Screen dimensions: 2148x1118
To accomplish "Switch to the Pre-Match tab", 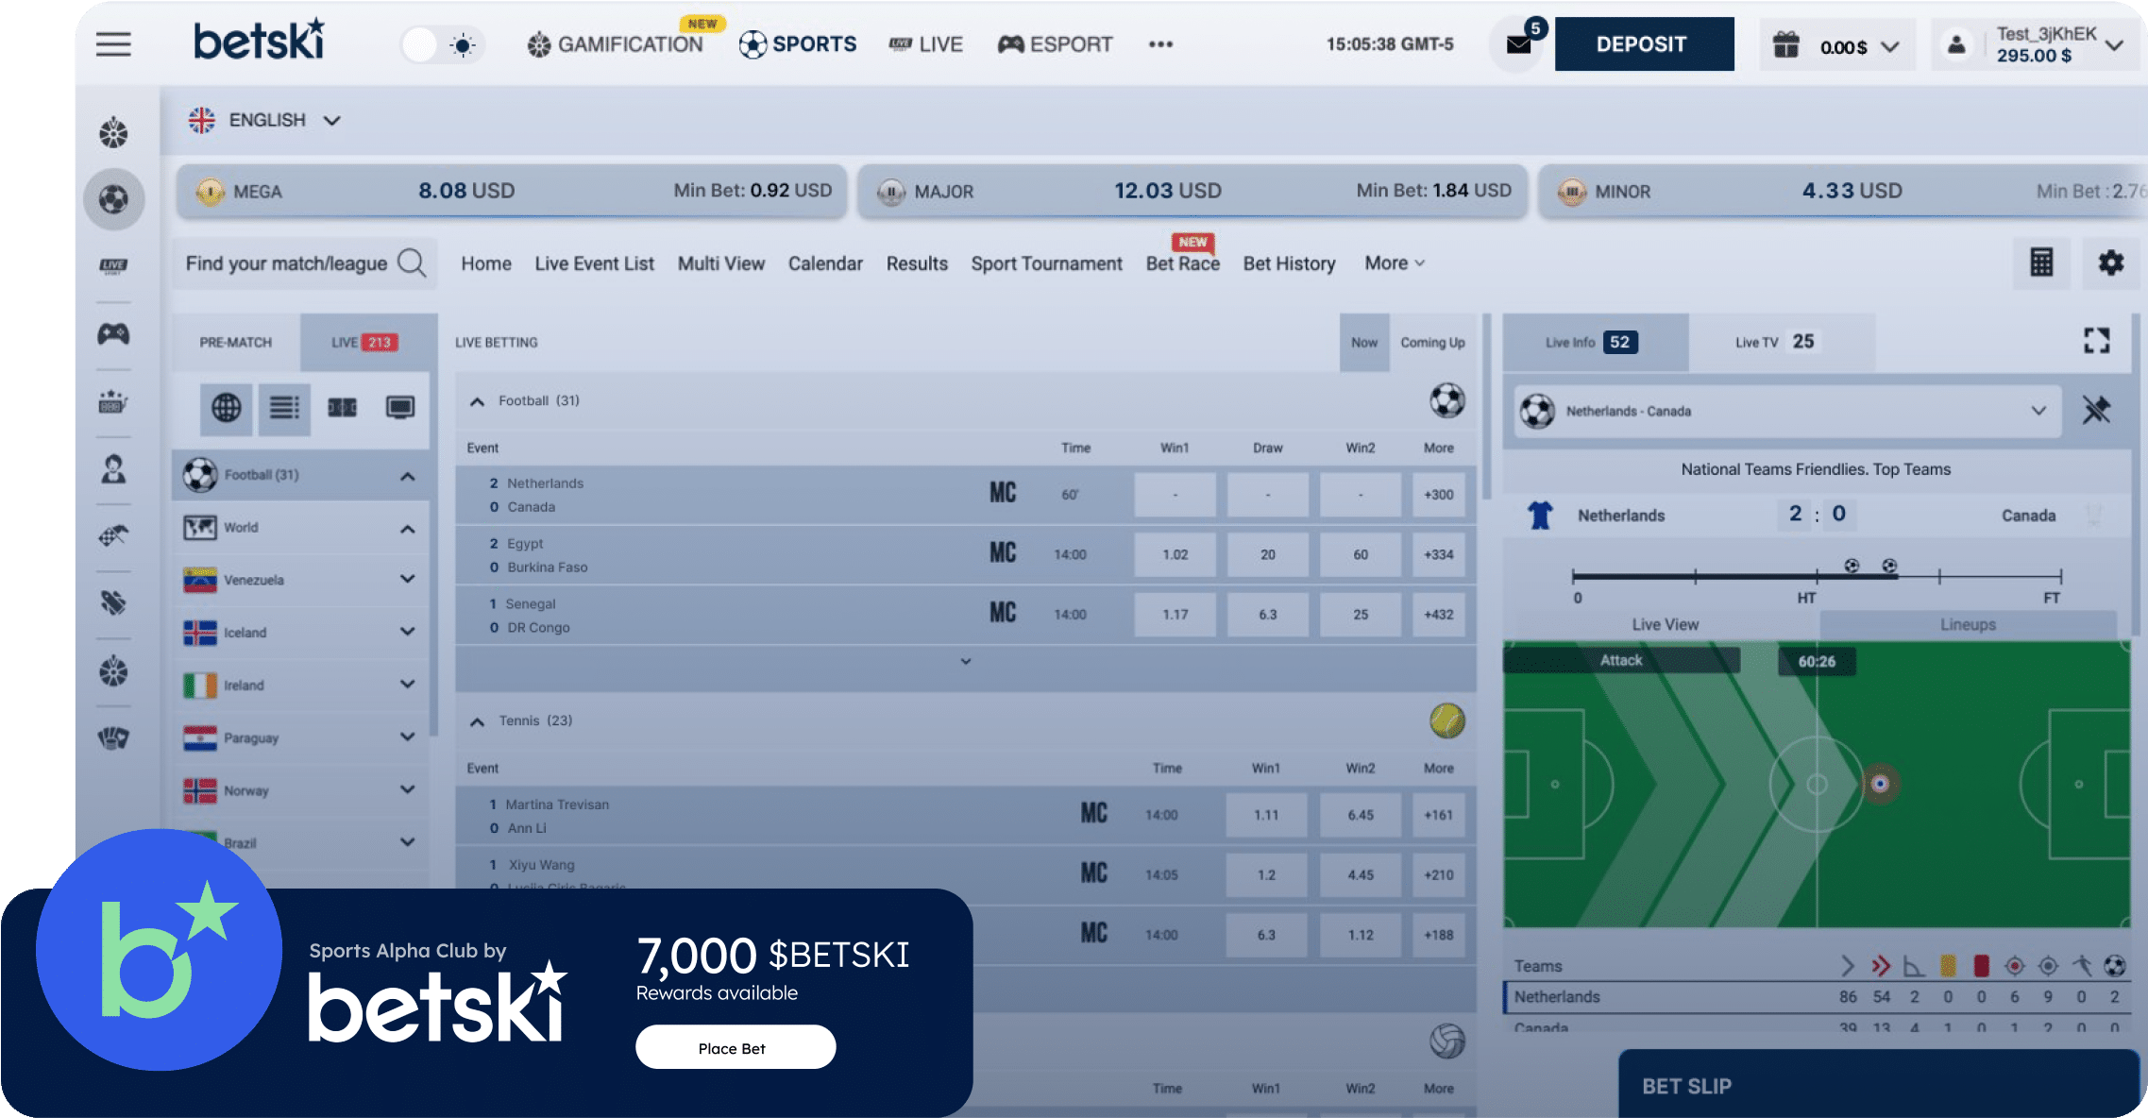I will point(235,342).
